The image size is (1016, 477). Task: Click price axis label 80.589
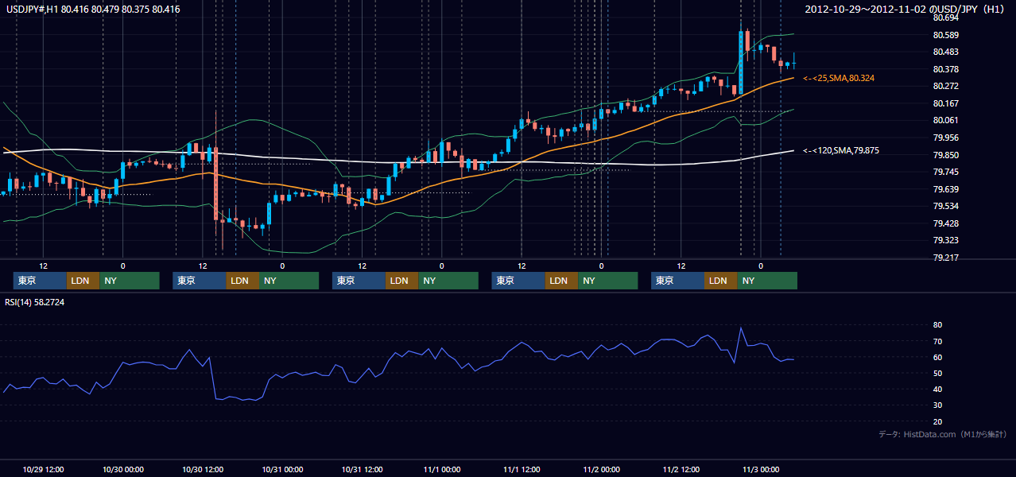944,35
